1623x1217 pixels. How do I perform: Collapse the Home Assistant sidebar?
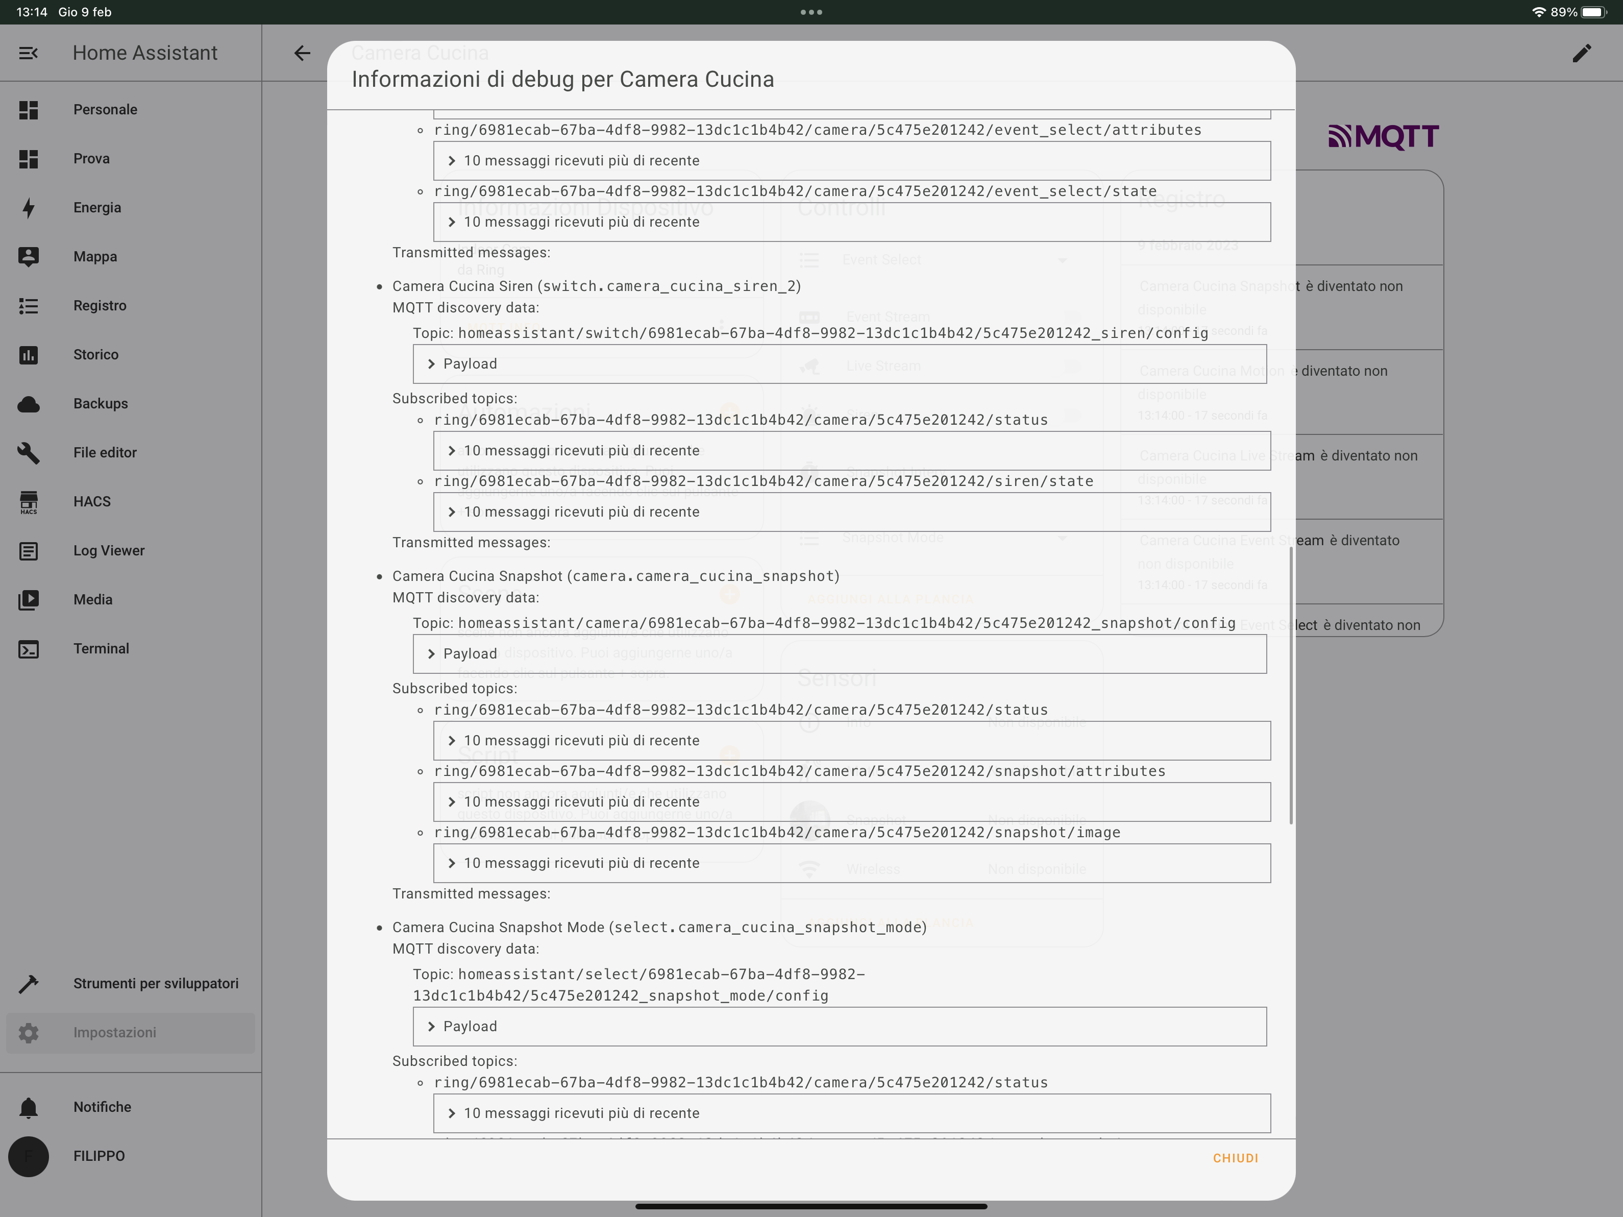[29, 52]
